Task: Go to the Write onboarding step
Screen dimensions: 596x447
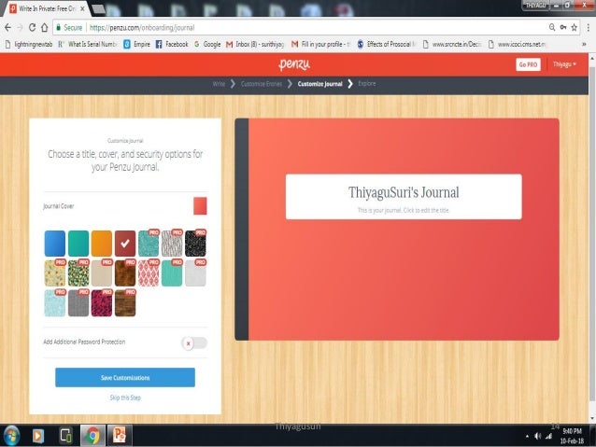Action: click(219, 84)
